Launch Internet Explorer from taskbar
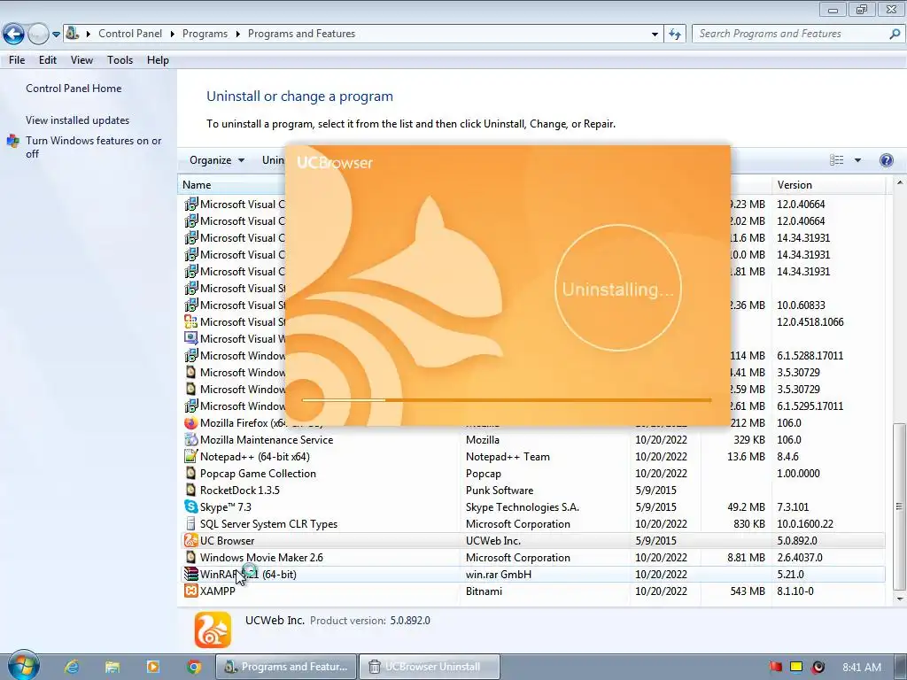 [x=72, y=668]
